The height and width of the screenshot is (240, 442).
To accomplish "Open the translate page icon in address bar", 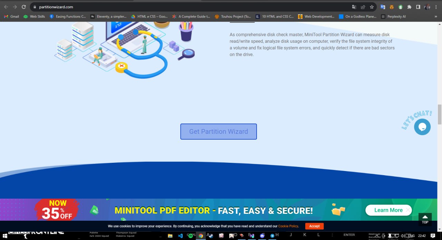I will tap(354, 7).
